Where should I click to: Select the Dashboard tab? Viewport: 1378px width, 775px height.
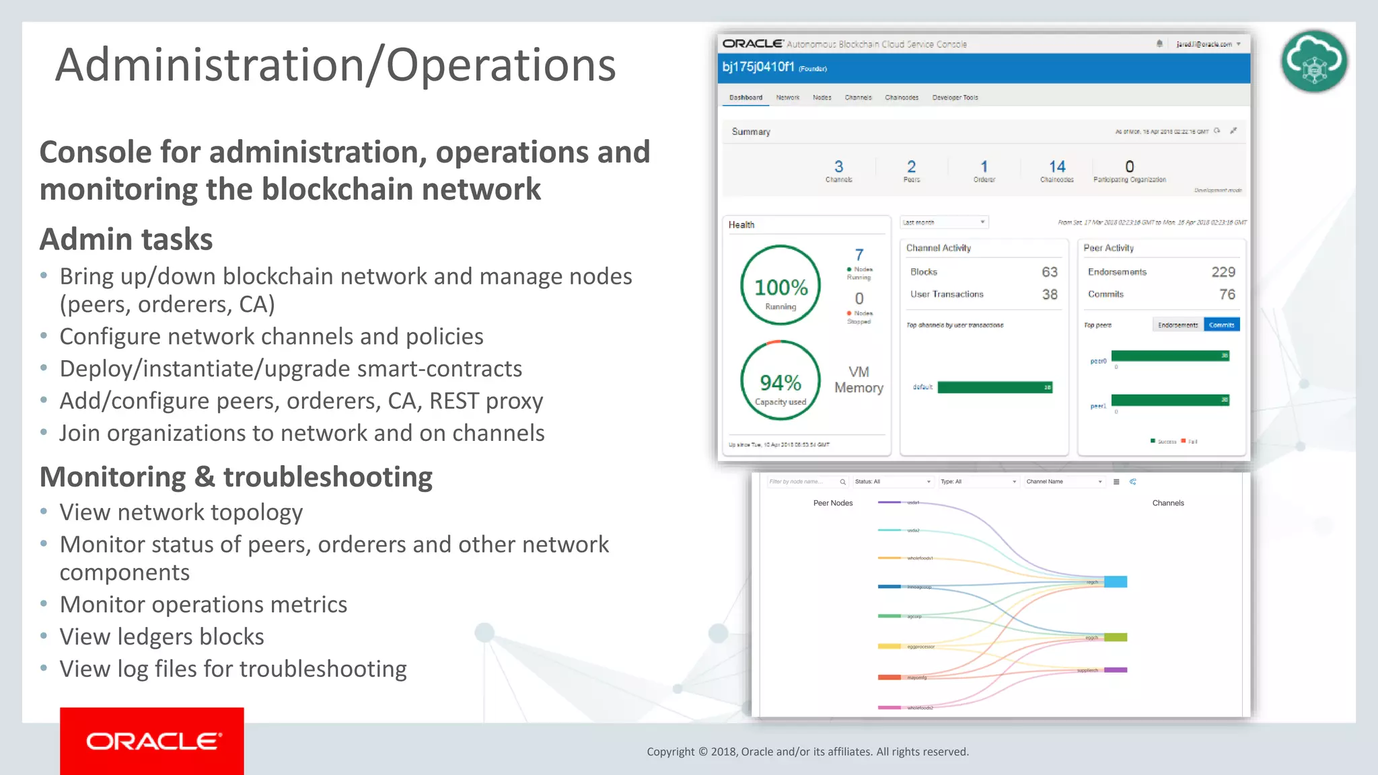coord(746,97)
